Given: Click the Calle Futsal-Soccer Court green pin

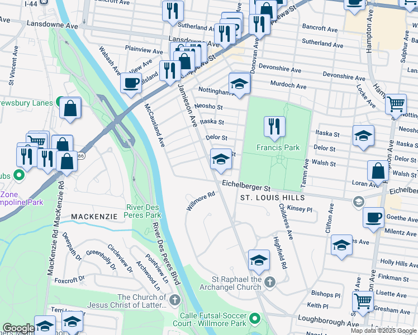Looking at the screenshot, I should (x=255, y=319).
